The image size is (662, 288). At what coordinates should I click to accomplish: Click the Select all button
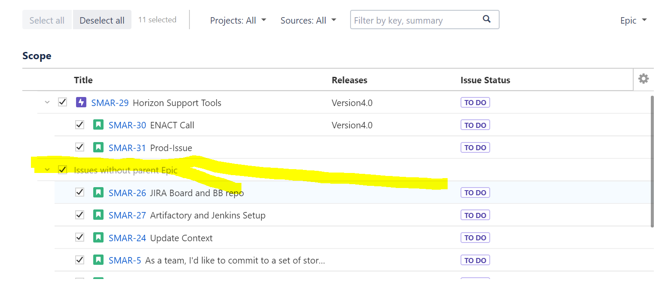pyautogui.click(x=47, y=20)
